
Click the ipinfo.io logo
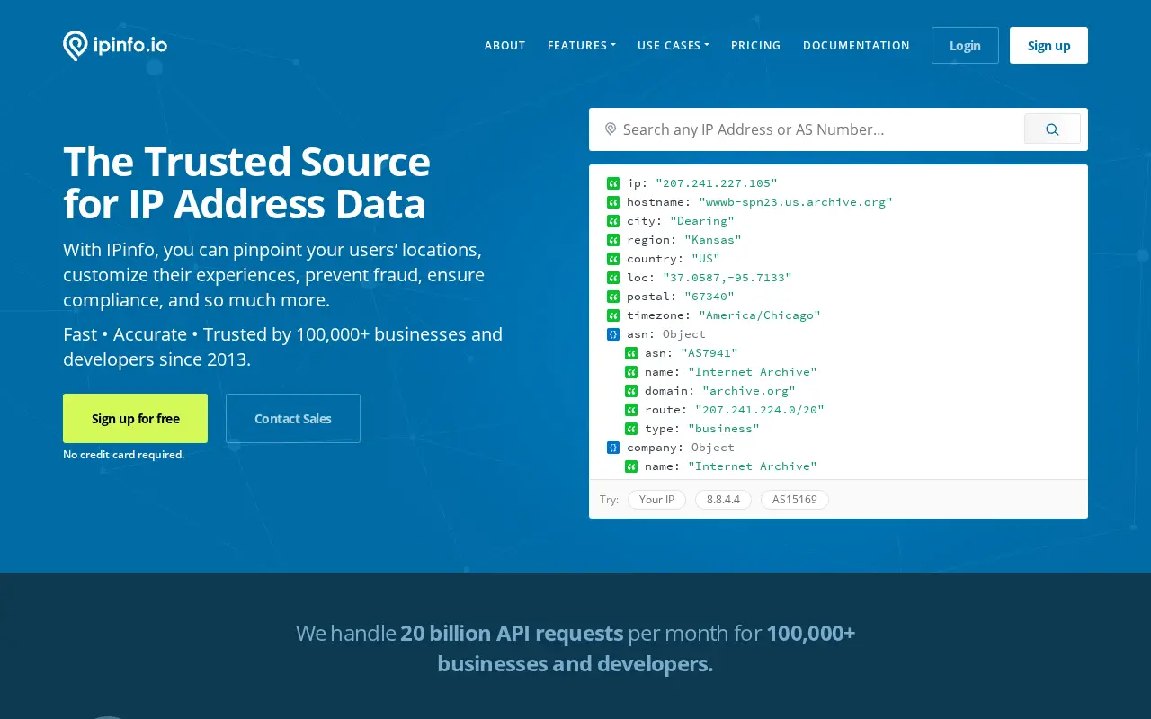[x=115, y=45]
